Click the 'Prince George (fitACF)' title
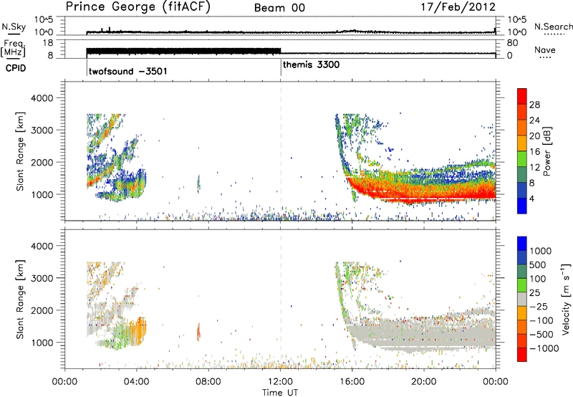The width and height of the screenshot is (573, 397). coord(138,7)
